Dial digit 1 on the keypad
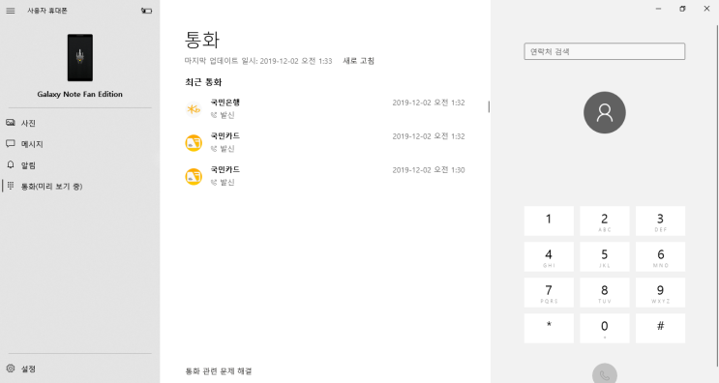Image resolution: width=719 pixels, height=383 pixels. (x=549, y=221)
